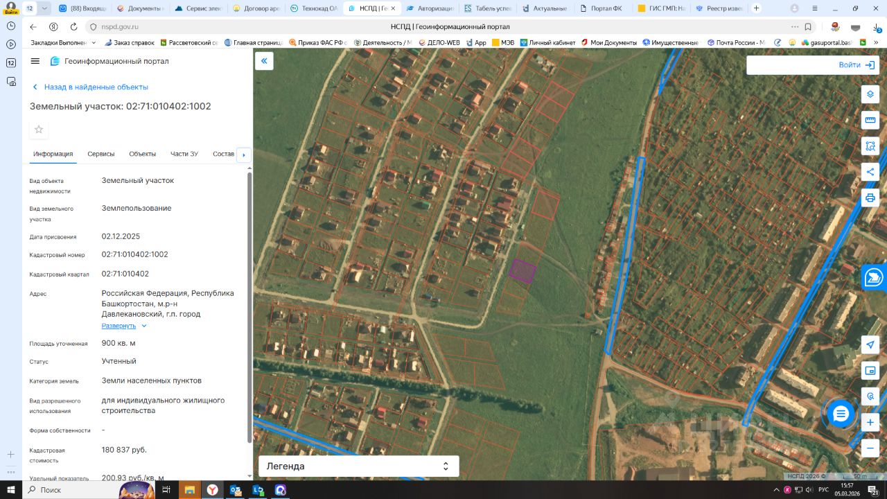Expand the Легенда panel
The width and height of the screenshot is (887, 499).
[x=358, y=466]
